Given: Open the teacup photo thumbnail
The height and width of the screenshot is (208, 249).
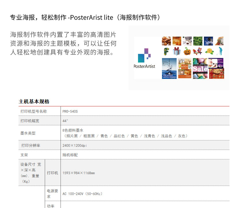Looking at the screenshot, I should [177, 41].
